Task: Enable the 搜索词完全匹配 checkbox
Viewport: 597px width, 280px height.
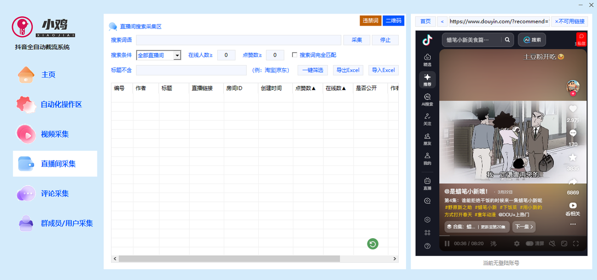Action: coord(294,55)
